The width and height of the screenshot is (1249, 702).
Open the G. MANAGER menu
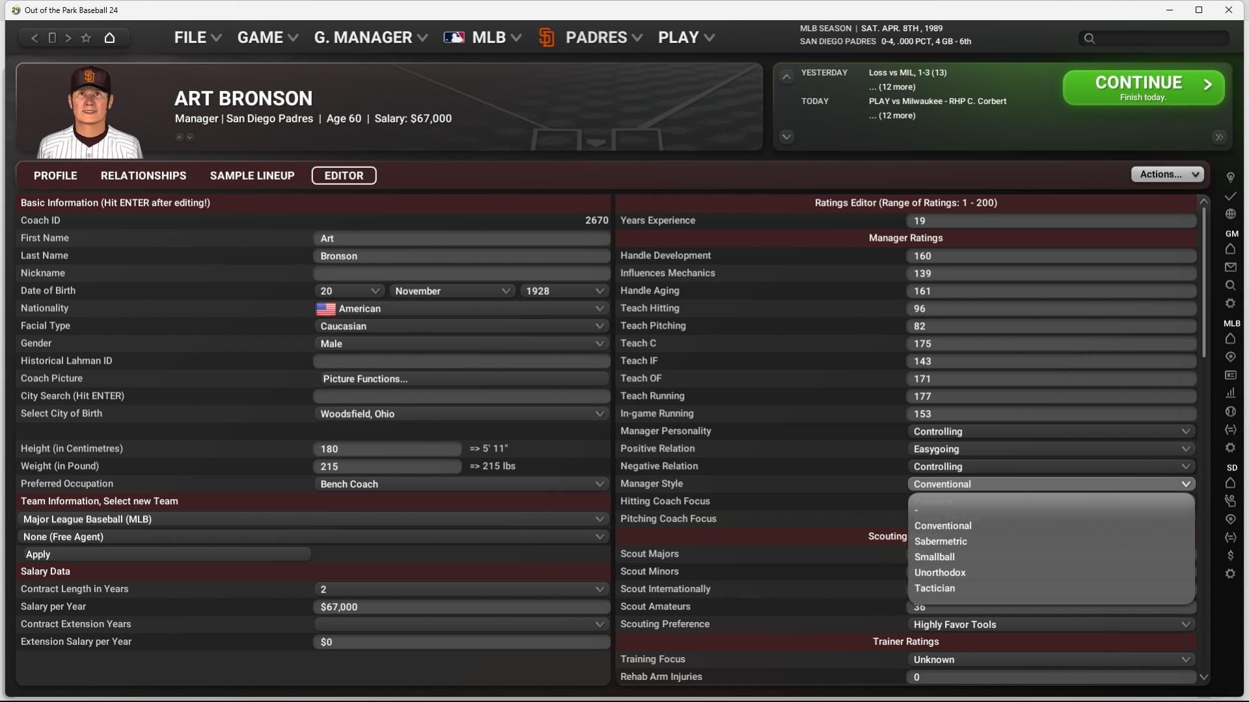coord(371,38)
